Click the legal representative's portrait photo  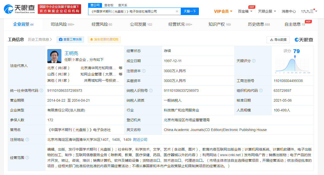pos(54,56)
